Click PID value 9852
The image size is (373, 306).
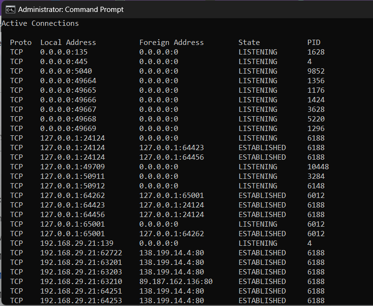point(316,71)
